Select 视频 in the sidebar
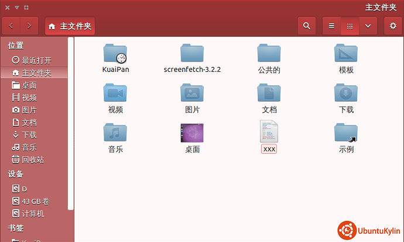The height and width of the screenshot is (242, 404). (34, 98)
